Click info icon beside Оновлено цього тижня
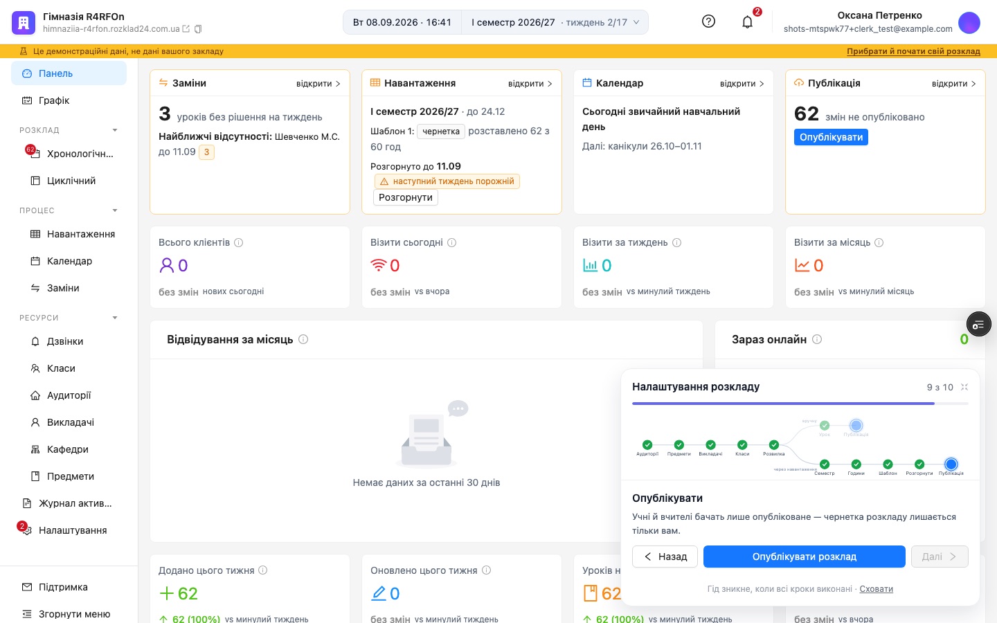 click(487, 570)
